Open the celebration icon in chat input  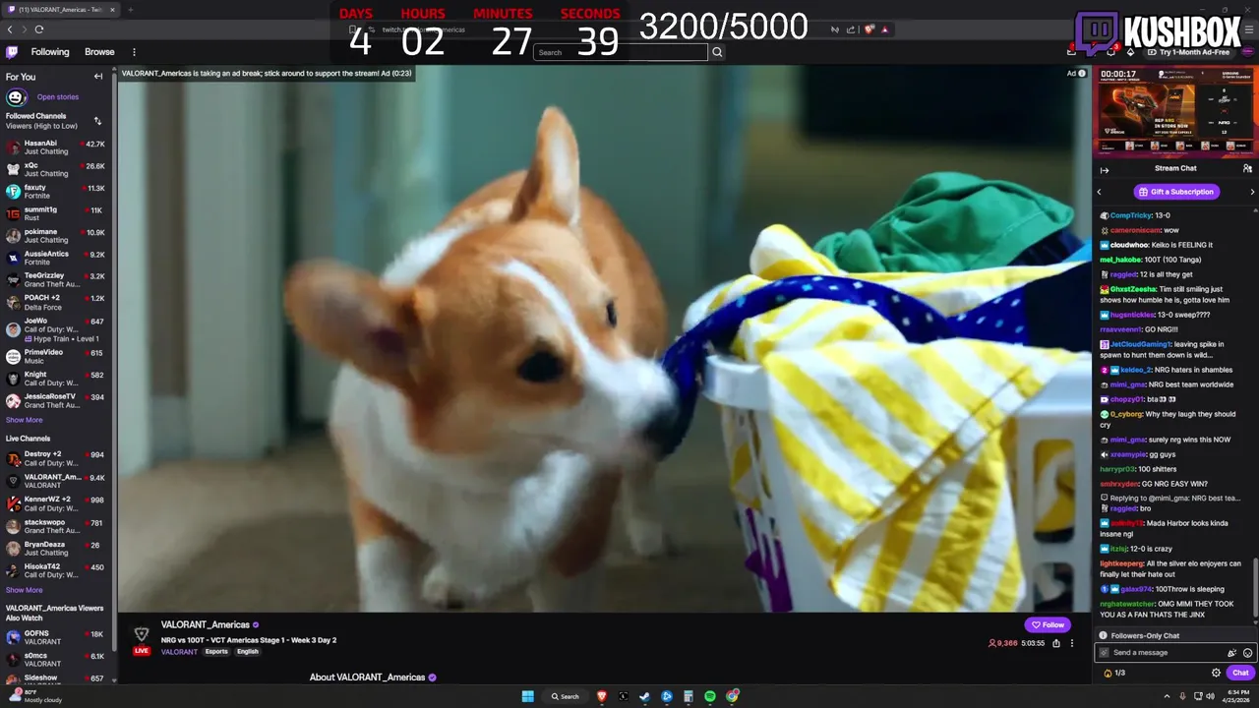click(1231, 653)
